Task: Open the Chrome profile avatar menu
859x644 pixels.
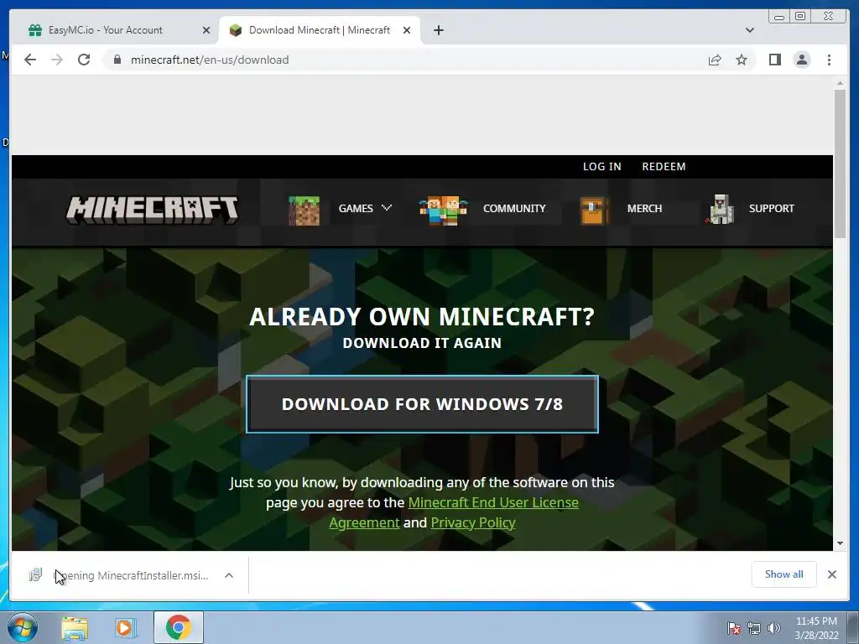Action: (x=802, y=60)
